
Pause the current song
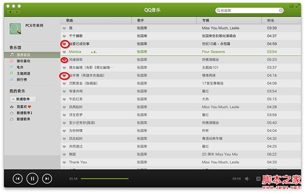click(33, 178)
